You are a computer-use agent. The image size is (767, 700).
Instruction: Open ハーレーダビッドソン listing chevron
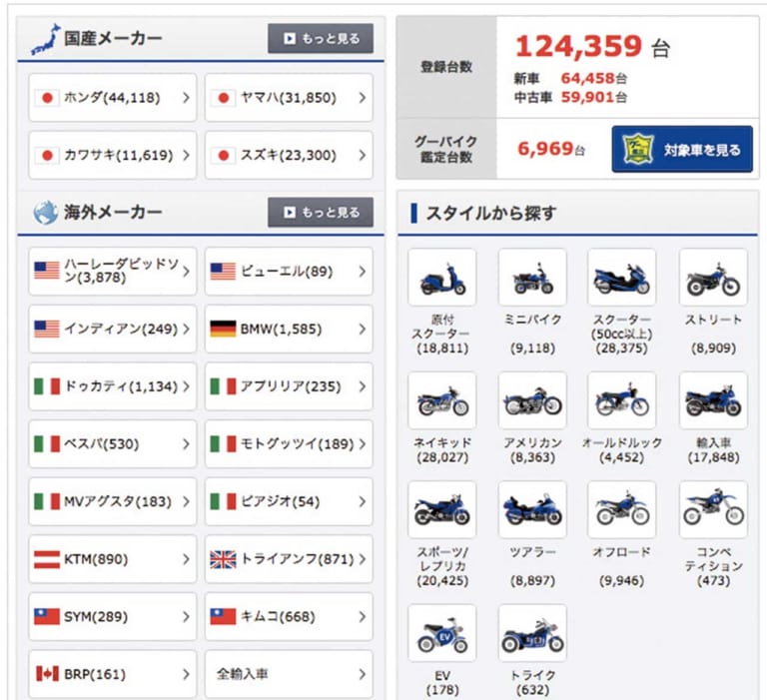pyautogui.click(x=186, y=271)
